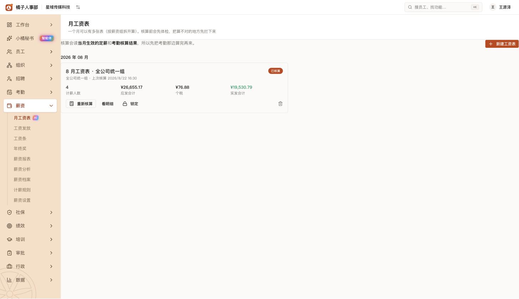Click the 上次核算 2026/8/22 16:30 text
Screen dimensions: 519x299
(114, 78)
